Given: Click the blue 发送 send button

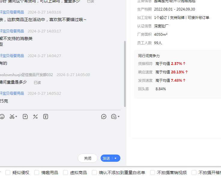Looking at the screenshot, I should tap(107, 158).
